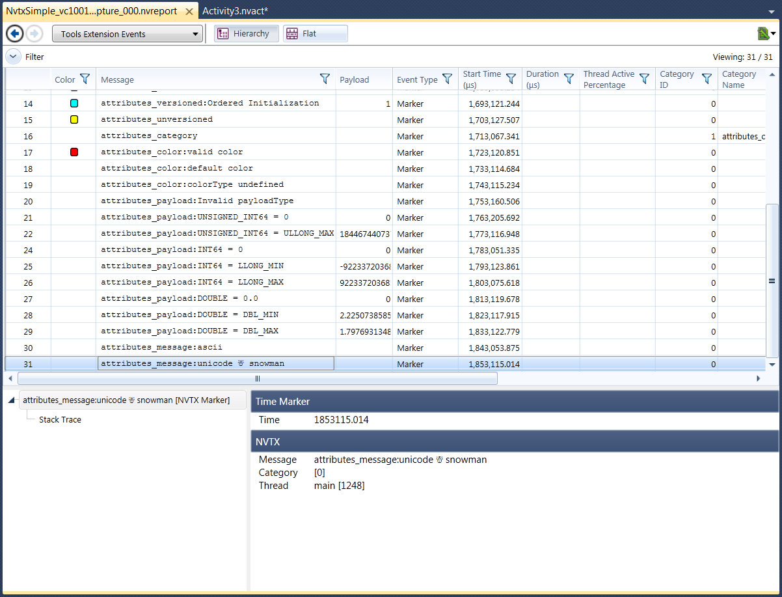This screenshot has height=597, width=782.
Task: Filter the Start Time column
Action: tap(511, 79)
